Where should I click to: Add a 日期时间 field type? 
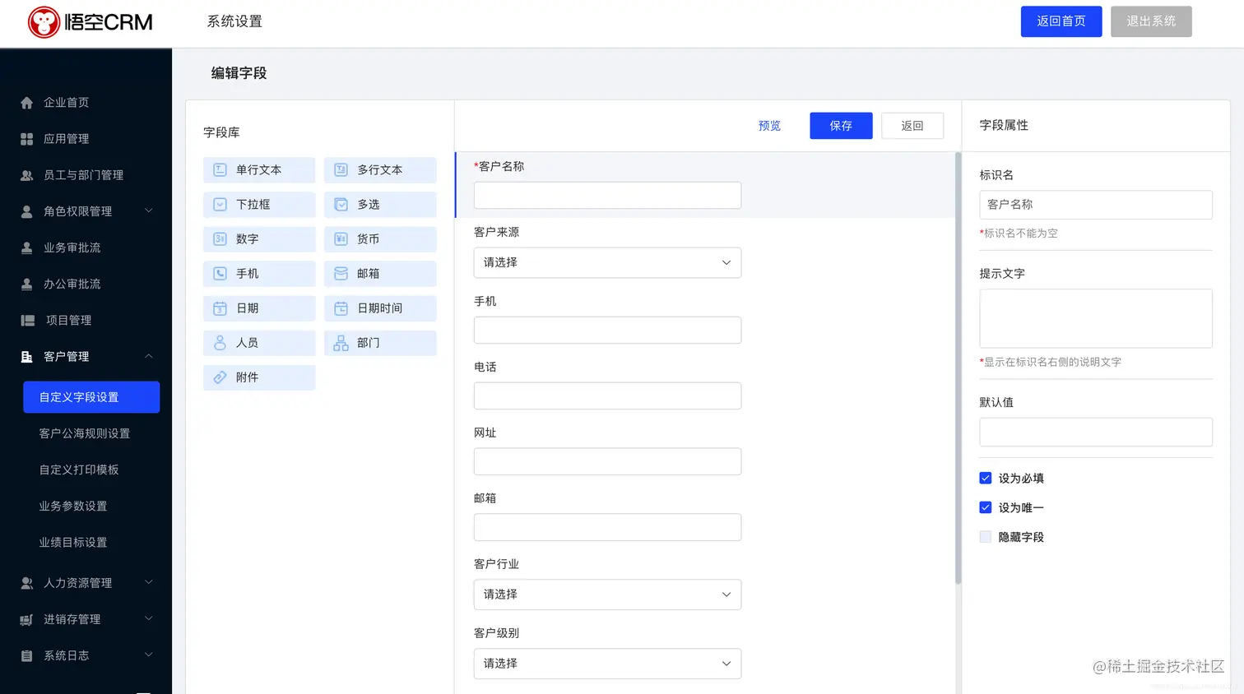pyautogui.click(x=379, y=308)
